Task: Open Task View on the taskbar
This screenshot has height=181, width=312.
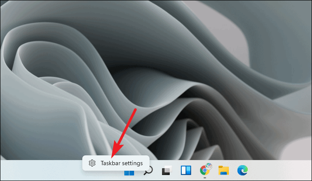Action: [167, 170]
